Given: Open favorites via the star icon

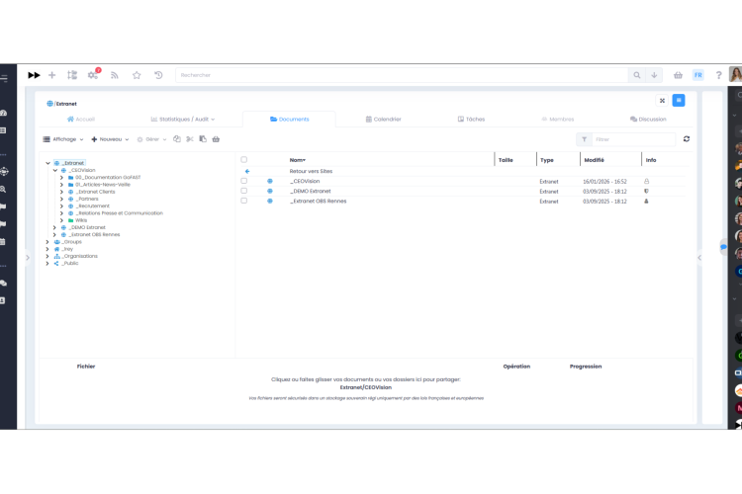Looking at the screenshot, I should tap(137, 75).
